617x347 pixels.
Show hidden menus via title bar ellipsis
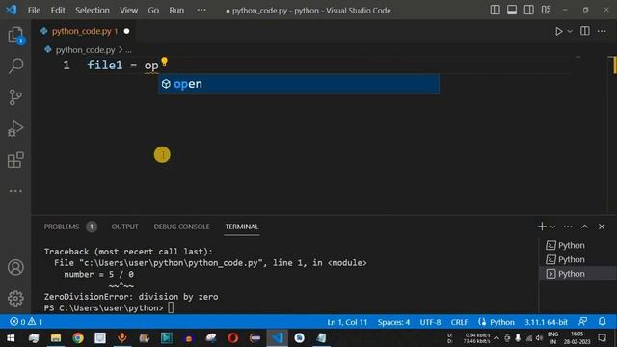coord(201,10)
